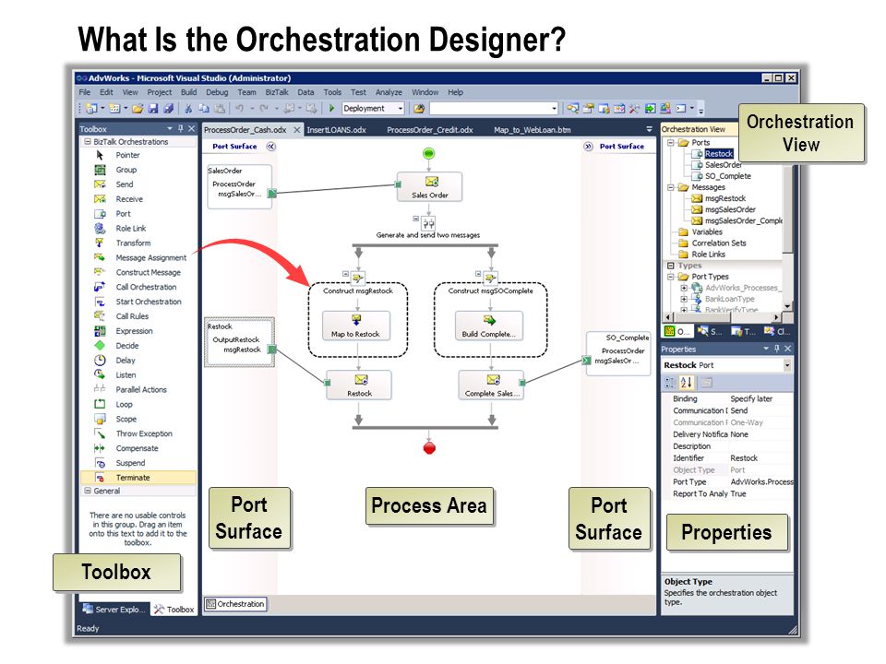Select the Construct Message toolbox item
The height and width of the screenshot is (664, 886).
coord(148,273)
